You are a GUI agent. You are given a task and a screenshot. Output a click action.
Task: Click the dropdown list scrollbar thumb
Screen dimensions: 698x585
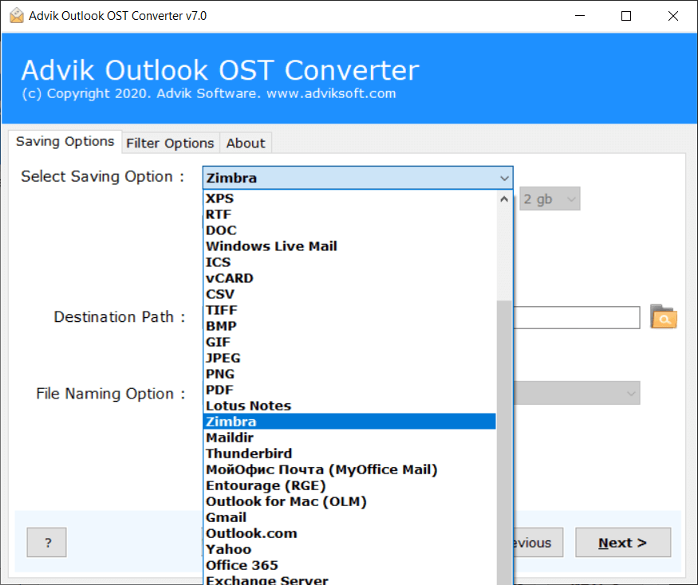pyautogui.click(x=504, y=442)
